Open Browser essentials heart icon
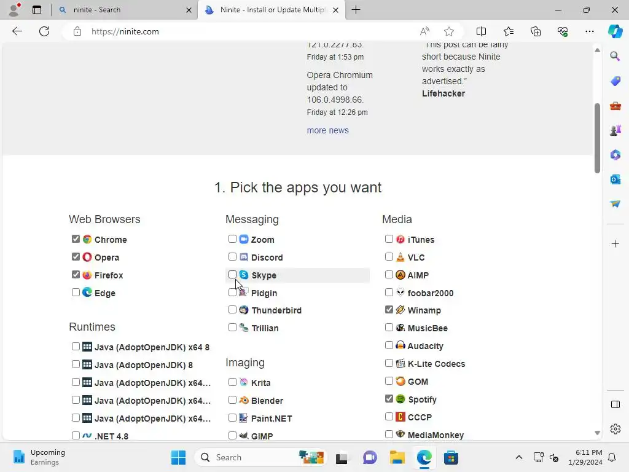The width and height of the screenshot is (629, 472). pyautogui.click(x=563, y=31)
